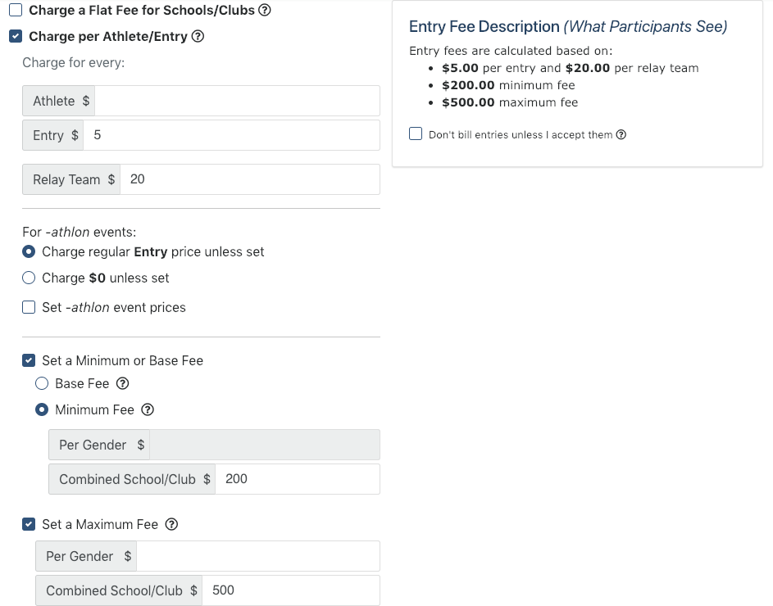Viewport: 773px width, 606px height.
Task: Select Charge regular Entry price radio
Action: pyautogui.click(x=29, y=251)
